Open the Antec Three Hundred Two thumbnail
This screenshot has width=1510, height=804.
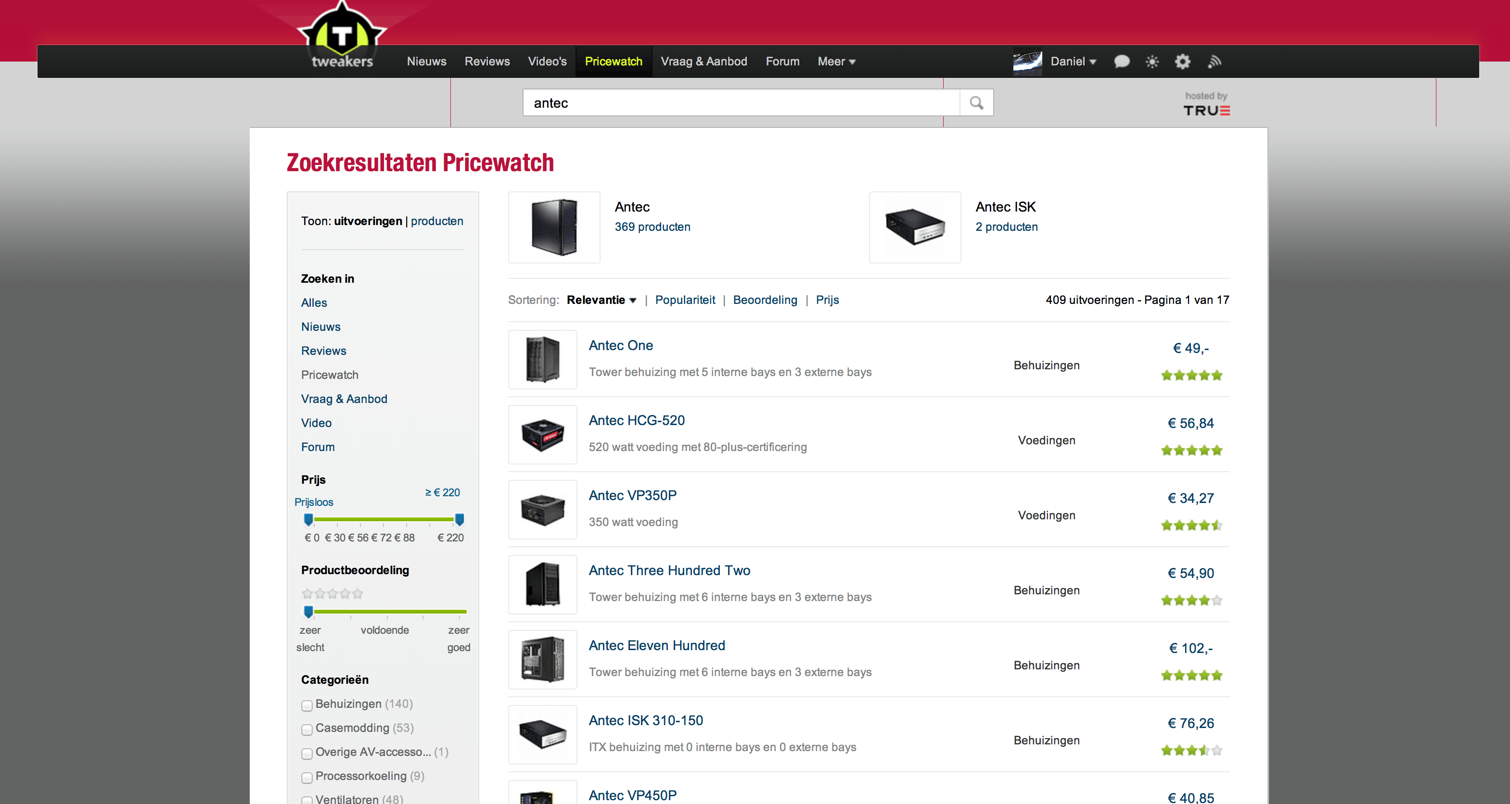542,584
